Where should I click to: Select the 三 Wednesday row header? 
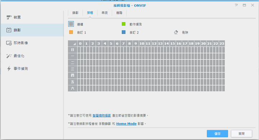pos(73,69)
